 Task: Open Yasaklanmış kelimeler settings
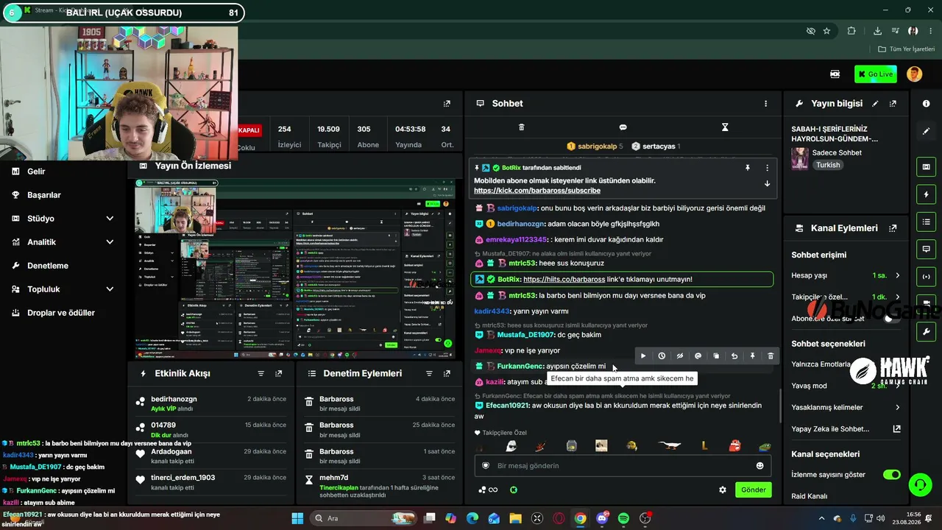(x=846, y=407)
